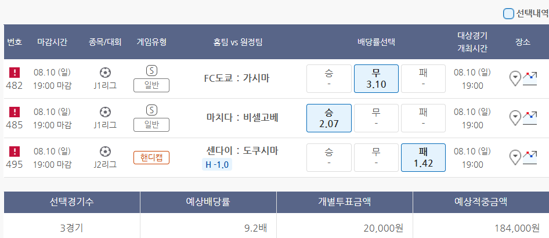Click the soccer ball icon for J2리그 match

[105, 151]
